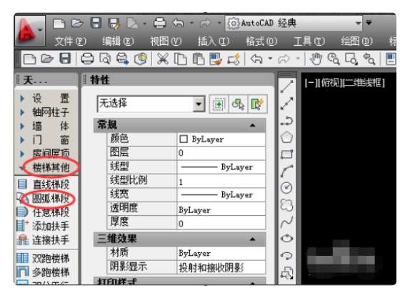410x293 pixels.
Task: Click the Quick Select icon in properties
Action: click(258, 104)
